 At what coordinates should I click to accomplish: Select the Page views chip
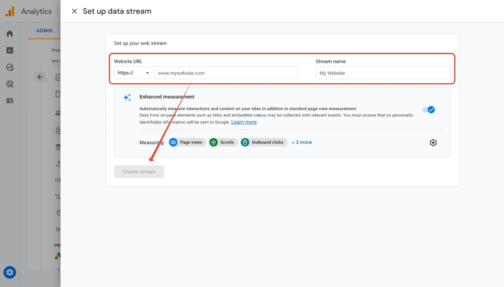click(x=187, y=142)
